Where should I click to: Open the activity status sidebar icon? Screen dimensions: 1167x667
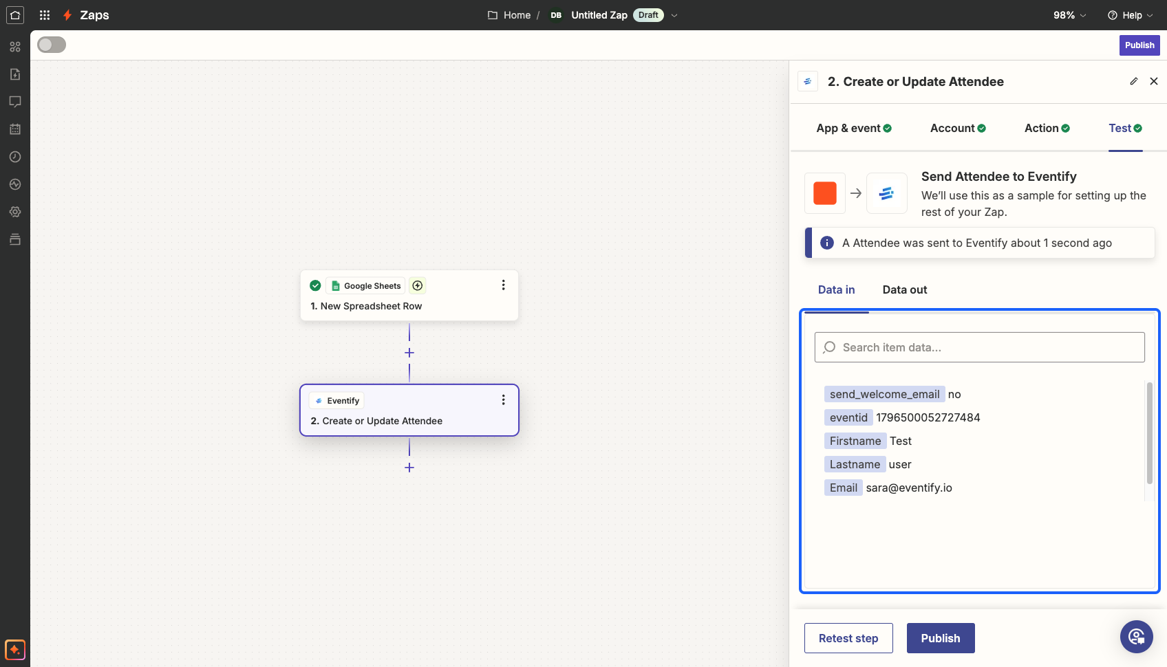coord(15,184)
